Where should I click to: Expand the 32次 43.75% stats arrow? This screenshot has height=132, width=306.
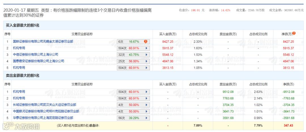pos(146,55)
